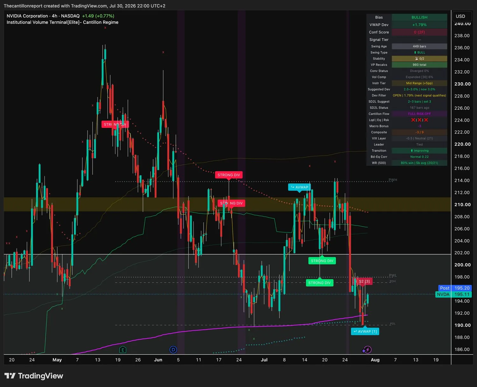Click the TradingView logo
The image size is (477, 387).
[34, 376]
